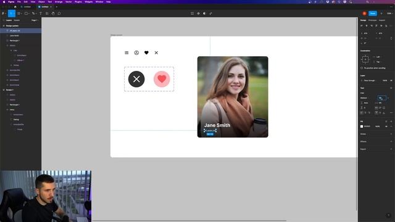
Task: Select the Comment tool
Action: pos(59,14)
